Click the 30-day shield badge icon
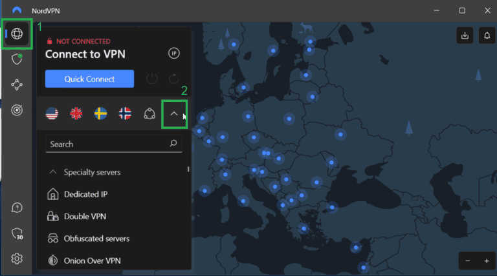Viewport: 497px width, 276px height. (x=17, y=233)
